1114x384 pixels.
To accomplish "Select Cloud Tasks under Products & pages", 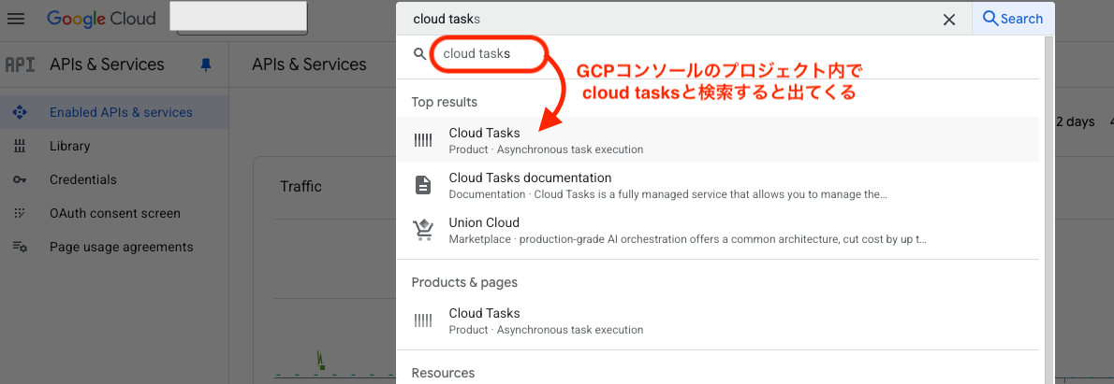I will [x=484, y=320].
